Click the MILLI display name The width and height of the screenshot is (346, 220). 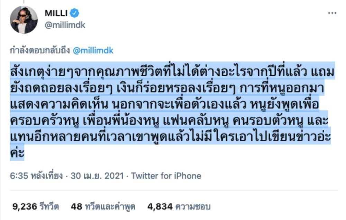pos(56,13)
